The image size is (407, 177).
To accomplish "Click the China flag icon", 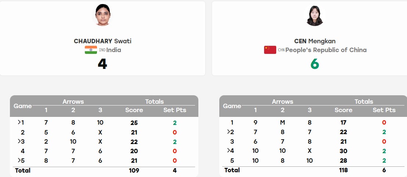I will click(x=270, y=50).
